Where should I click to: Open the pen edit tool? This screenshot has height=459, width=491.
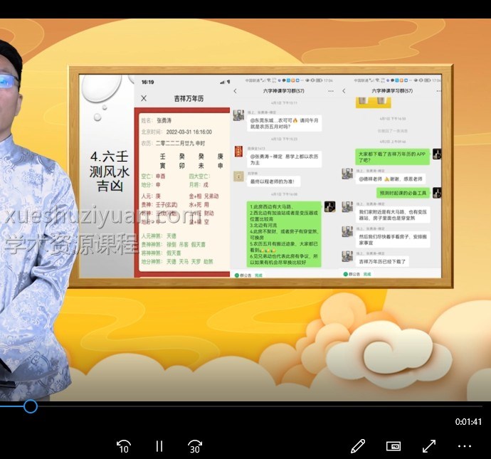point(358,446)
